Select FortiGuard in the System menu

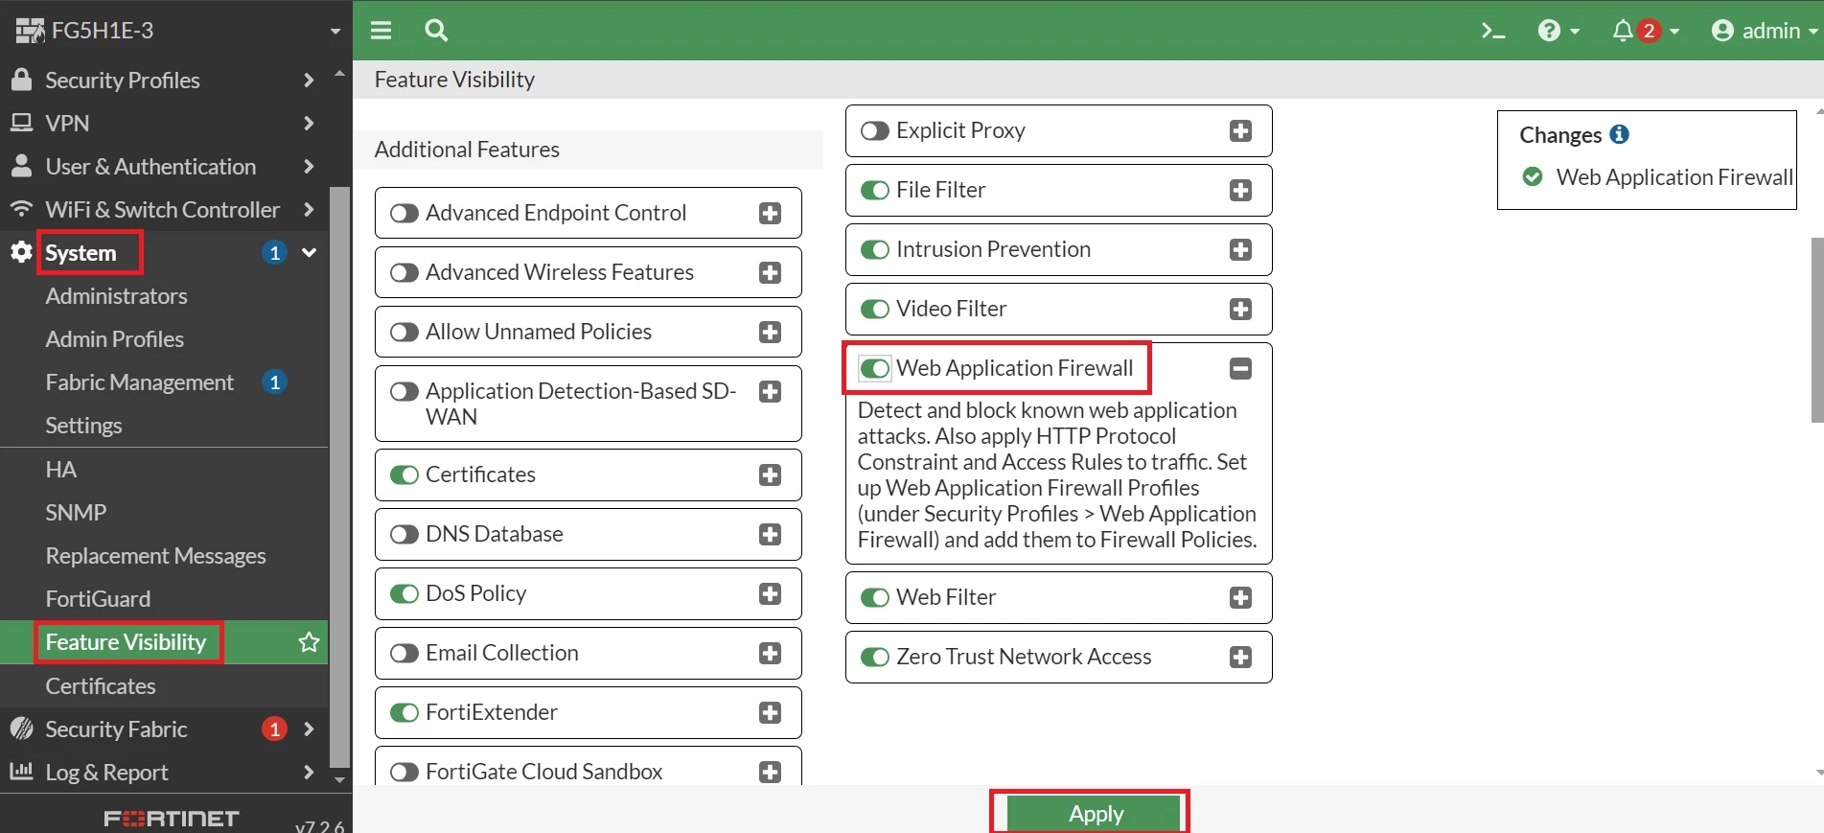[x=98, y=599]
